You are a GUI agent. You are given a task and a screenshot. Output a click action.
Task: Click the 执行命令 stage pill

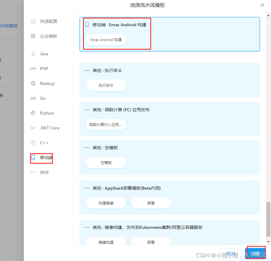tap(106, 85)
